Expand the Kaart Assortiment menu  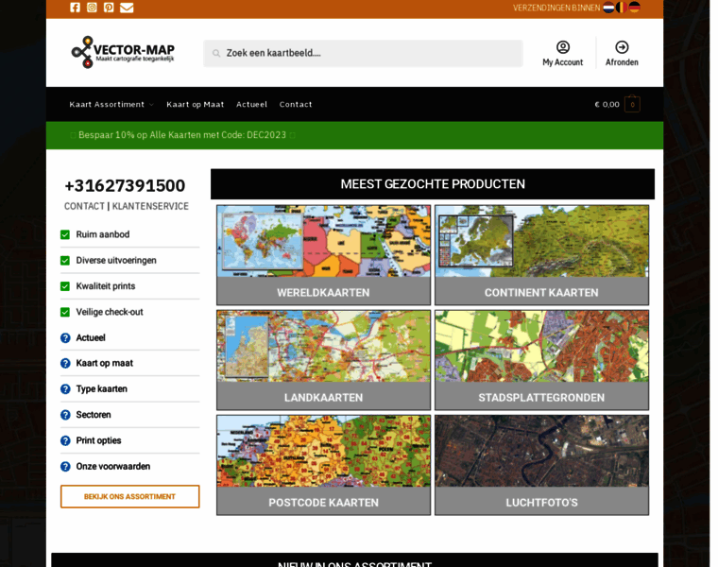[111, 105]
